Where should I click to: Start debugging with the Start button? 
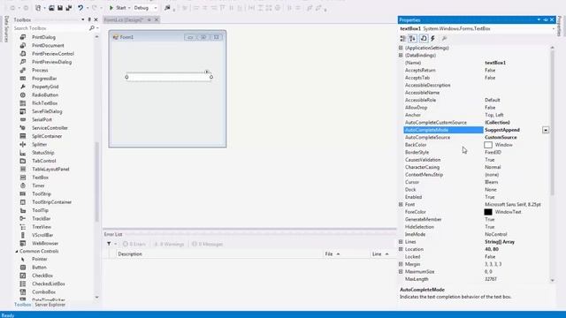(118, 8)
